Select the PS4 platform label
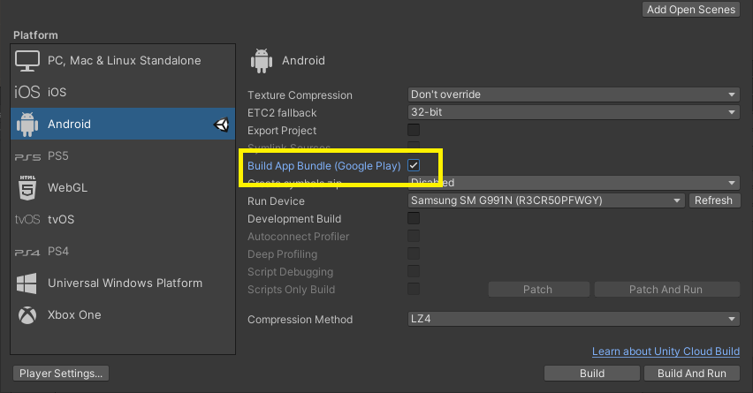 pos(58,251)
